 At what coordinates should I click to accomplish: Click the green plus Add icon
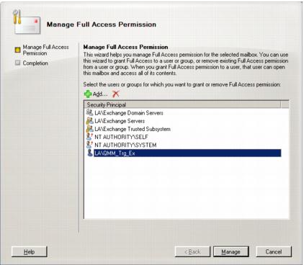[x=88, y=94]
